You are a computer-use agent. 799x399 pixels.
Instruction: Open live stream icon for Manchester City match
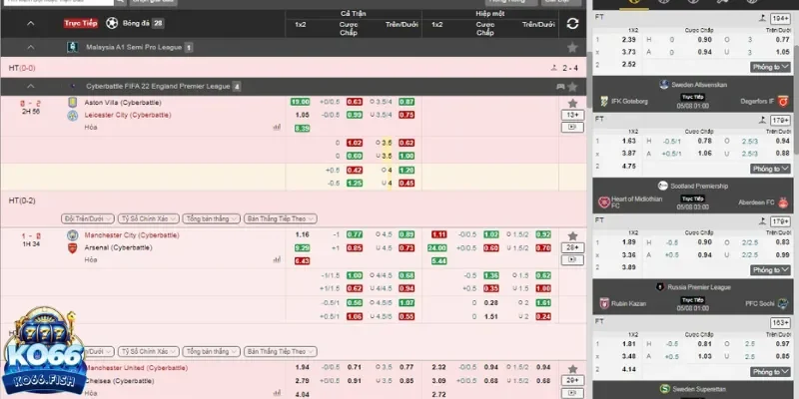[572, 259]
